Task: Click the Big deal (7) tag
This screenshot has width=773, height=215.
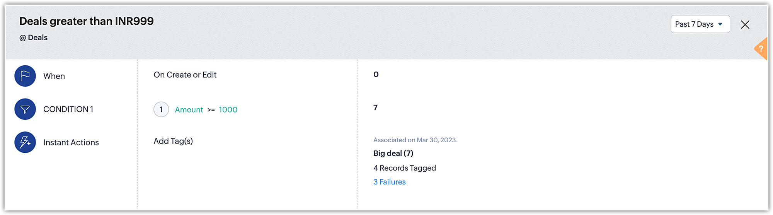Action: (393, 154)
